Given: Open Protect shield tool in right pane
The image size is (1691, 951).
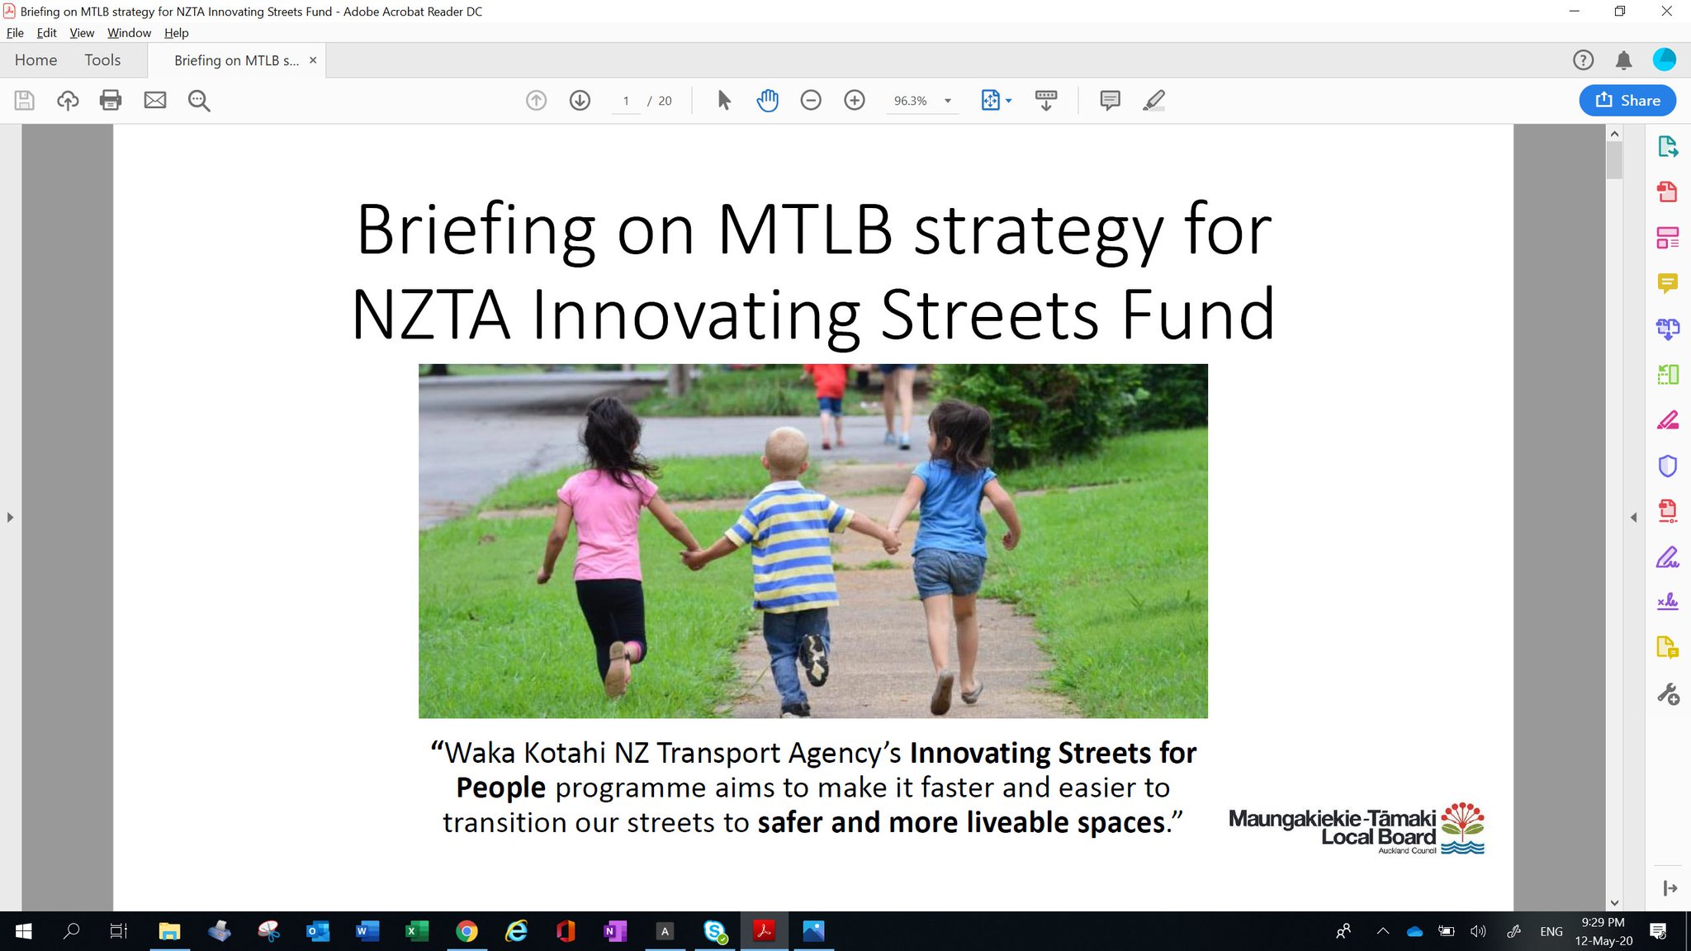Looking at the screenshot, I should (1668, 466).
